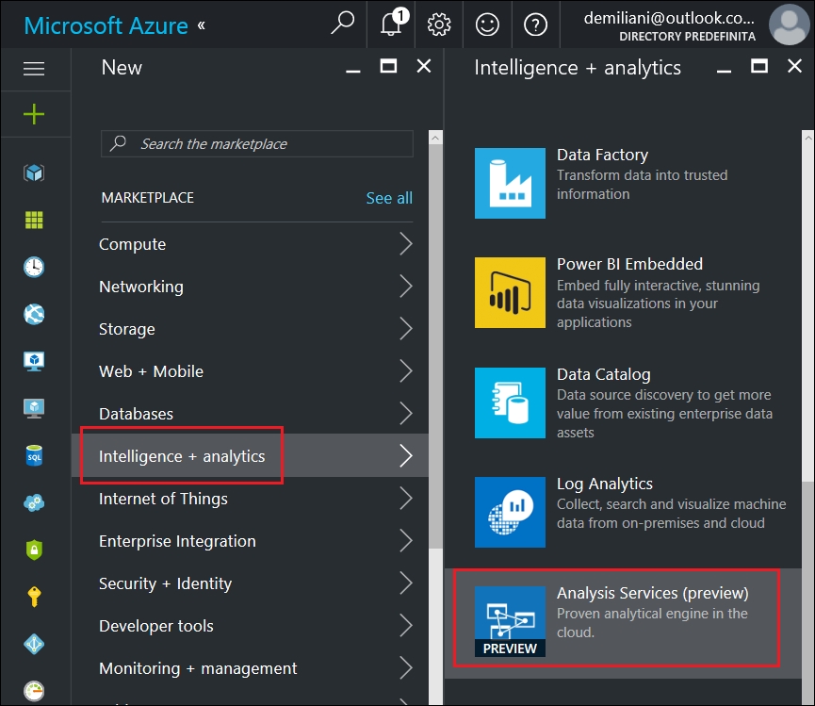Select Databases category

click(137, 414)
